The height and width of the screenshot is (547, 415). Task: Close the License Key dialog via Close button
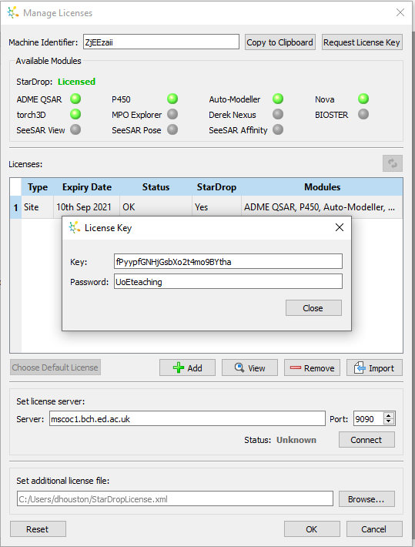click(x=313, y=308)
